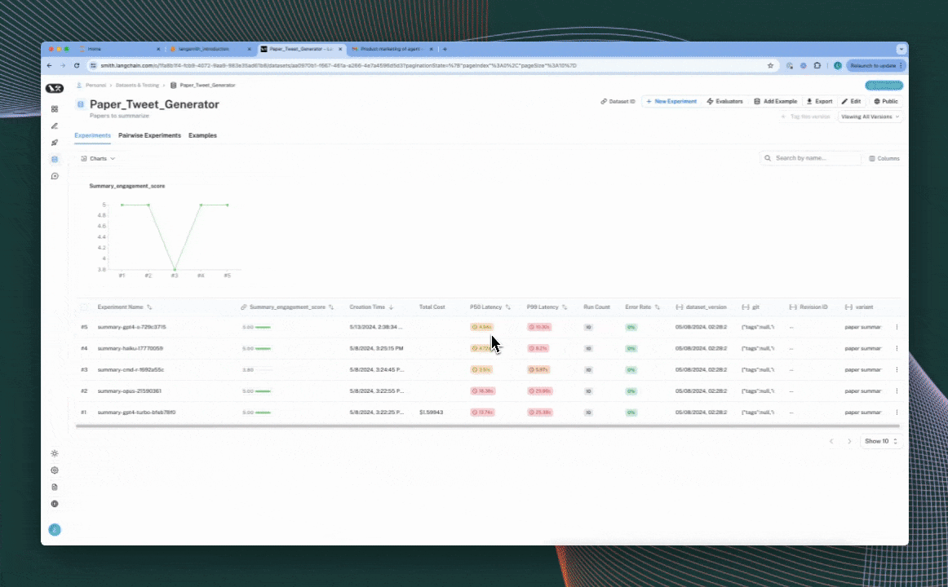The width and height of the screenshot is (948, 587).
Task: Open the summary-opus-21590361 experiment name
Action: coord(130,391)
